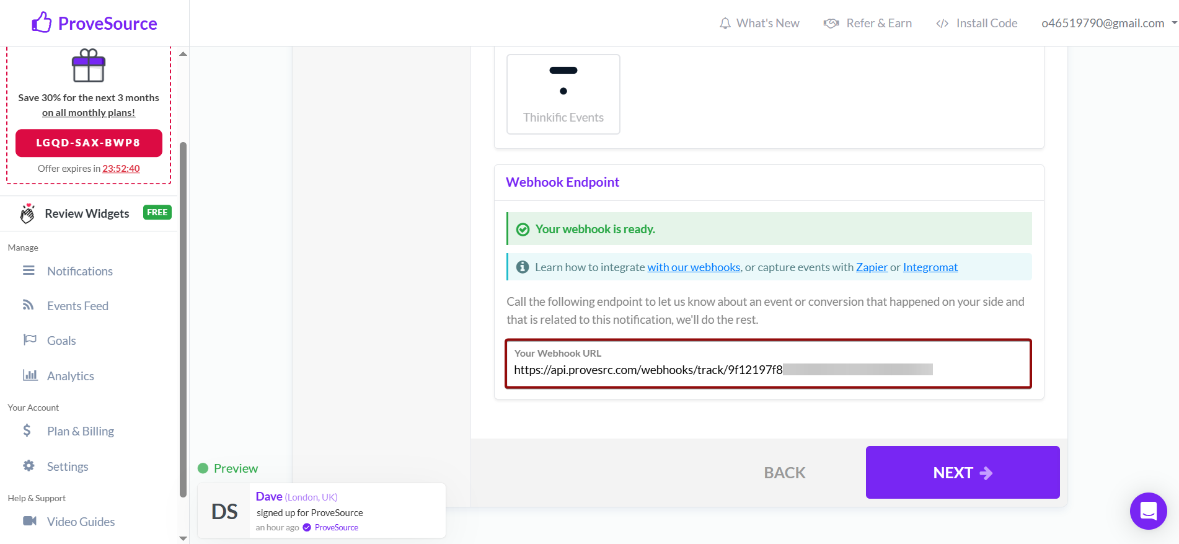Open Plan & Billing in the sidebar
Image resolution: width=1179 pixels, height=544 pixels.
[x=81, y=431]
